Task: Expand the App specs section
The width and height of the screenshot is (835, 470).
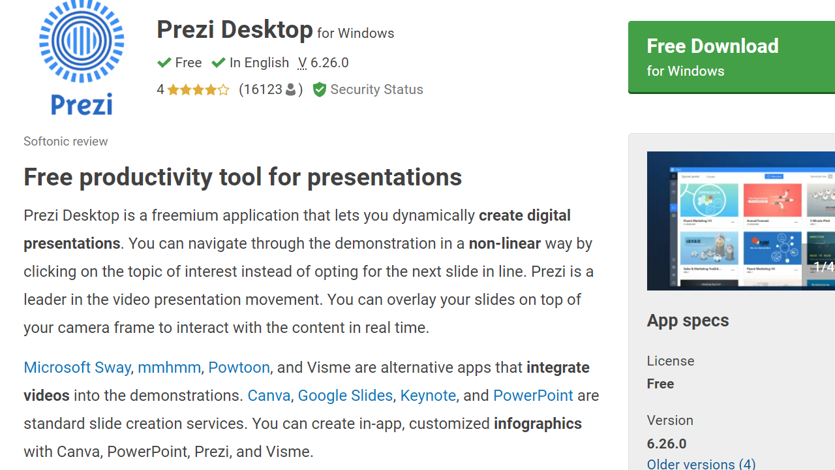Action: (688, 321)
